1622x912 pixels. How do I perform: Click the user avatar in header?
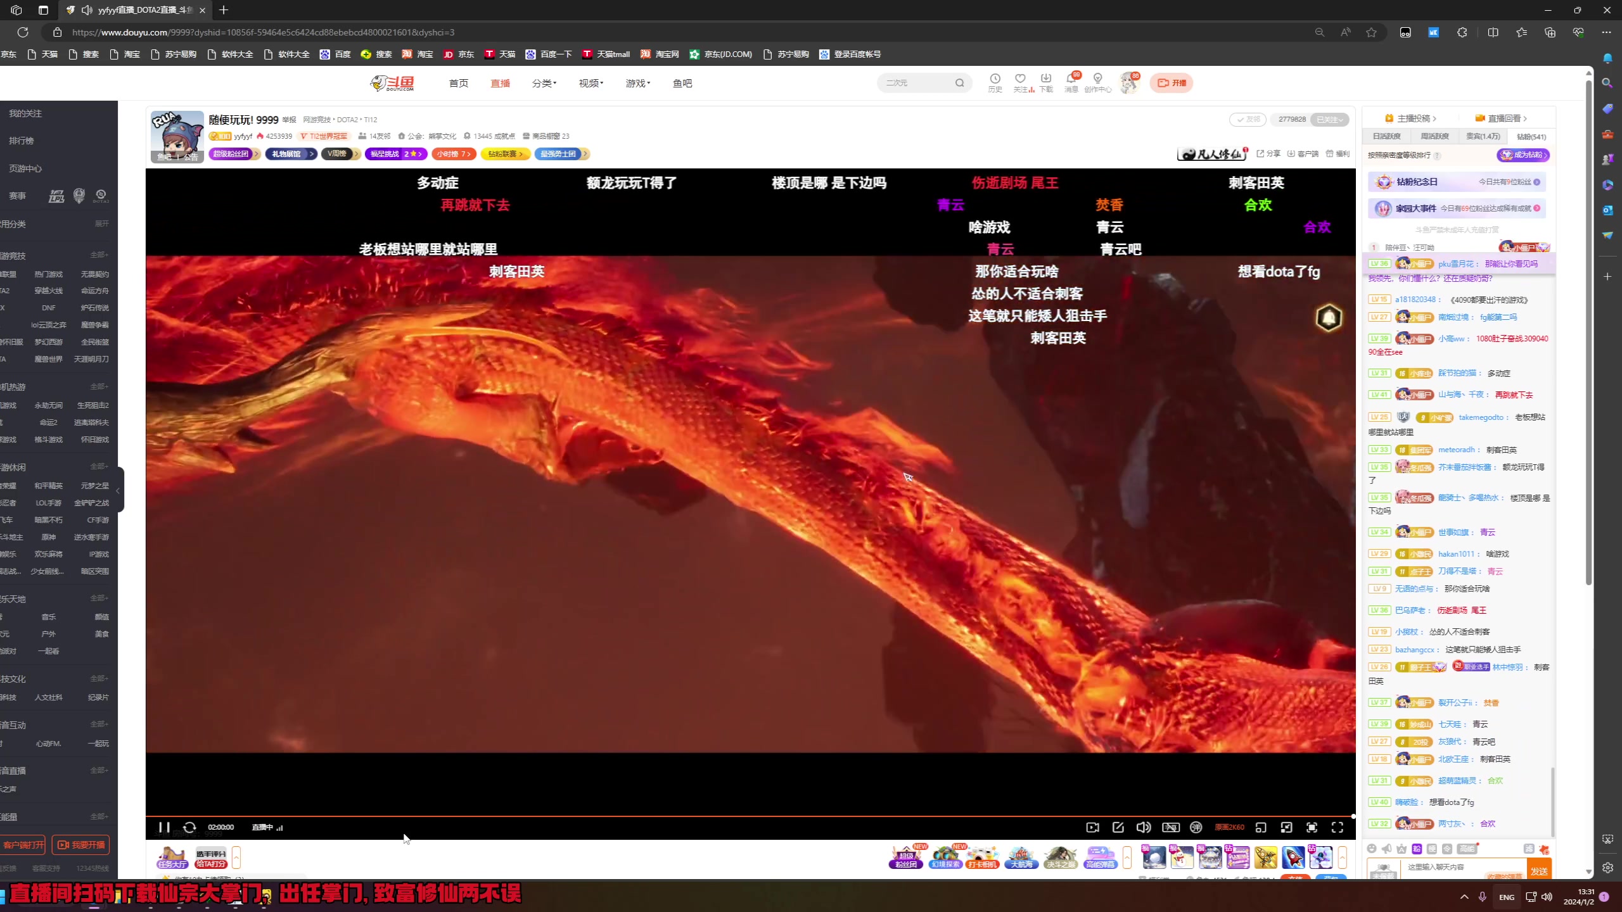click(1129, 83)
